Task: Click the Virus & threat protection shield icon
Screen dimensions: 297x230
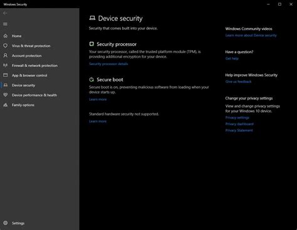Action: click(x=6, y=46)
